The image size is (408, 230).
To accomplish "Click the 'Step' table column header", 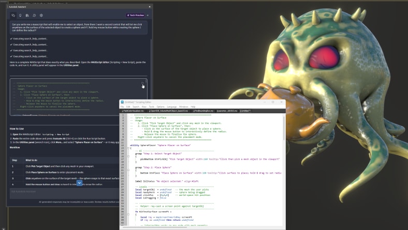I will pos(14,160).
